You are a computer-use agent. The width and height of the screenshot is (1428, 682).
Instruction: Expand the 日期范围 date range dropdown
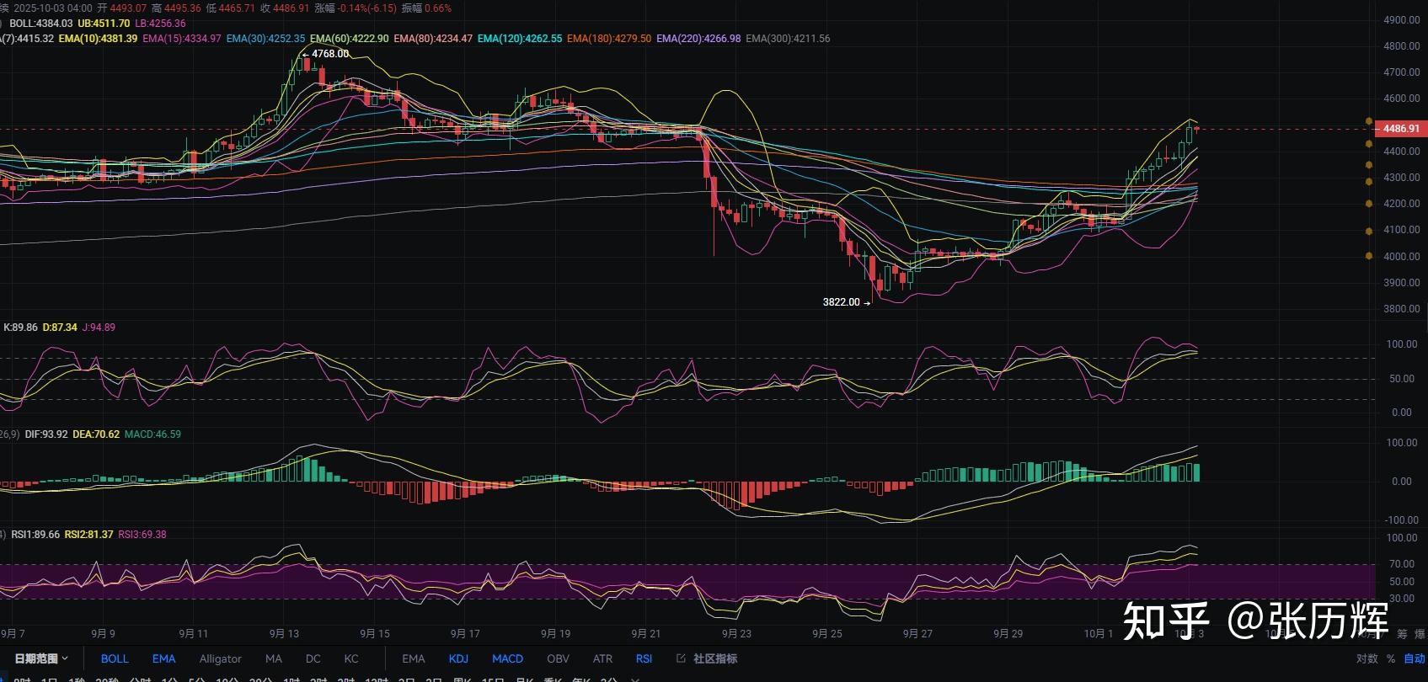[40, 658]
